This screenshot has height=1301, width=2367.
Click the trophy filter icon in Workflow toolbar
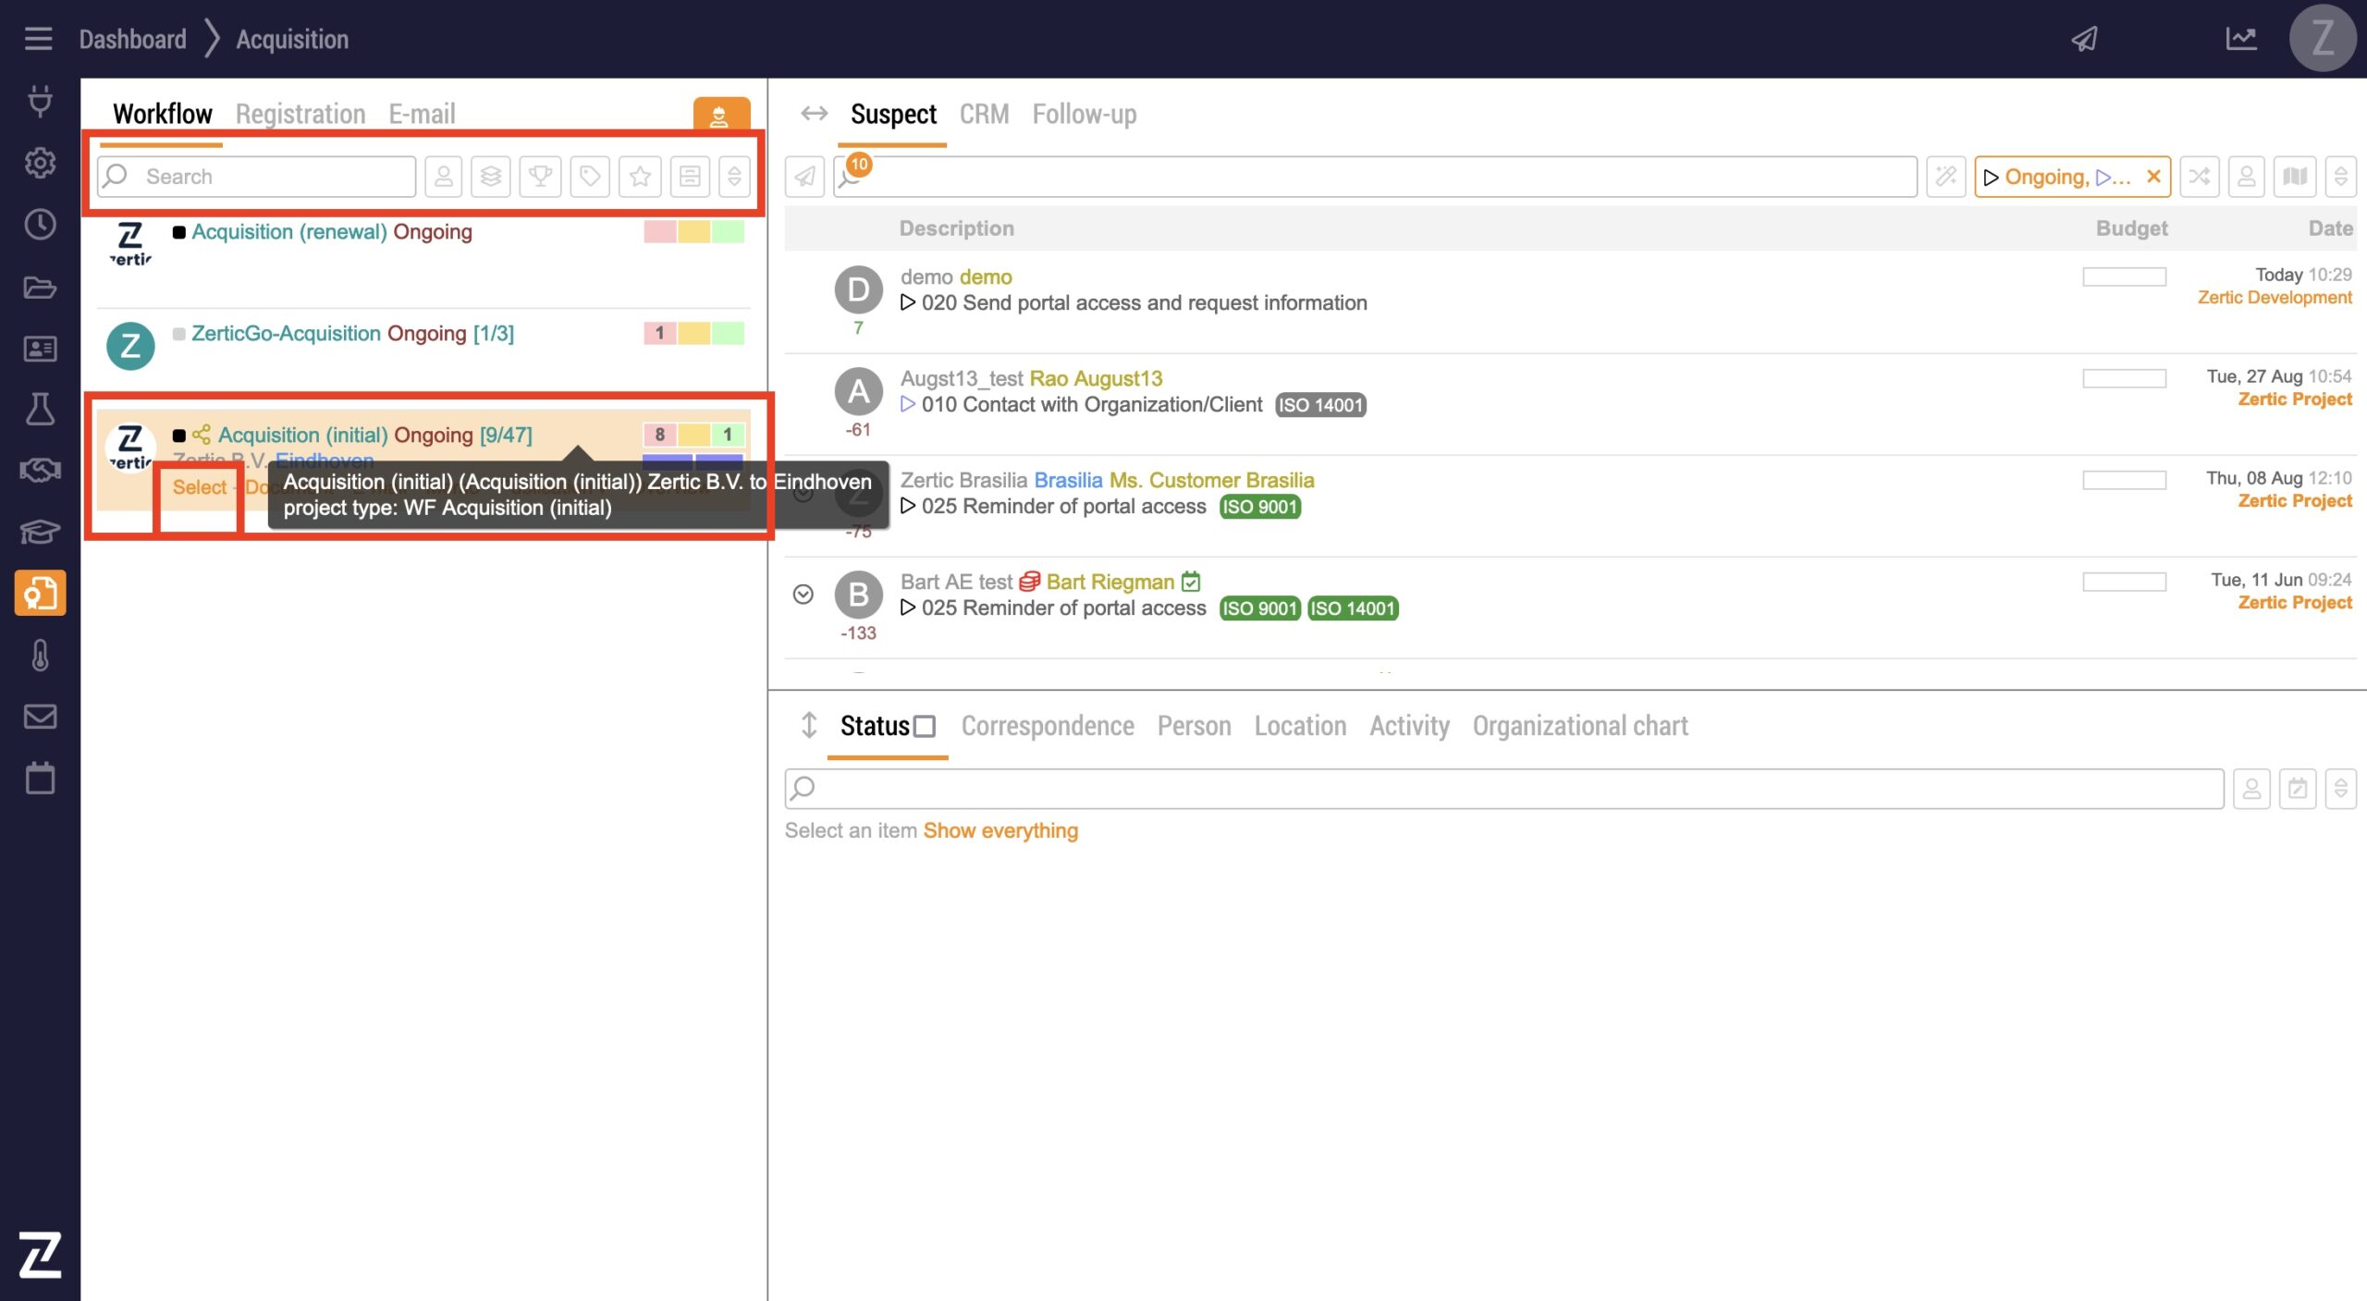point(540,176)
